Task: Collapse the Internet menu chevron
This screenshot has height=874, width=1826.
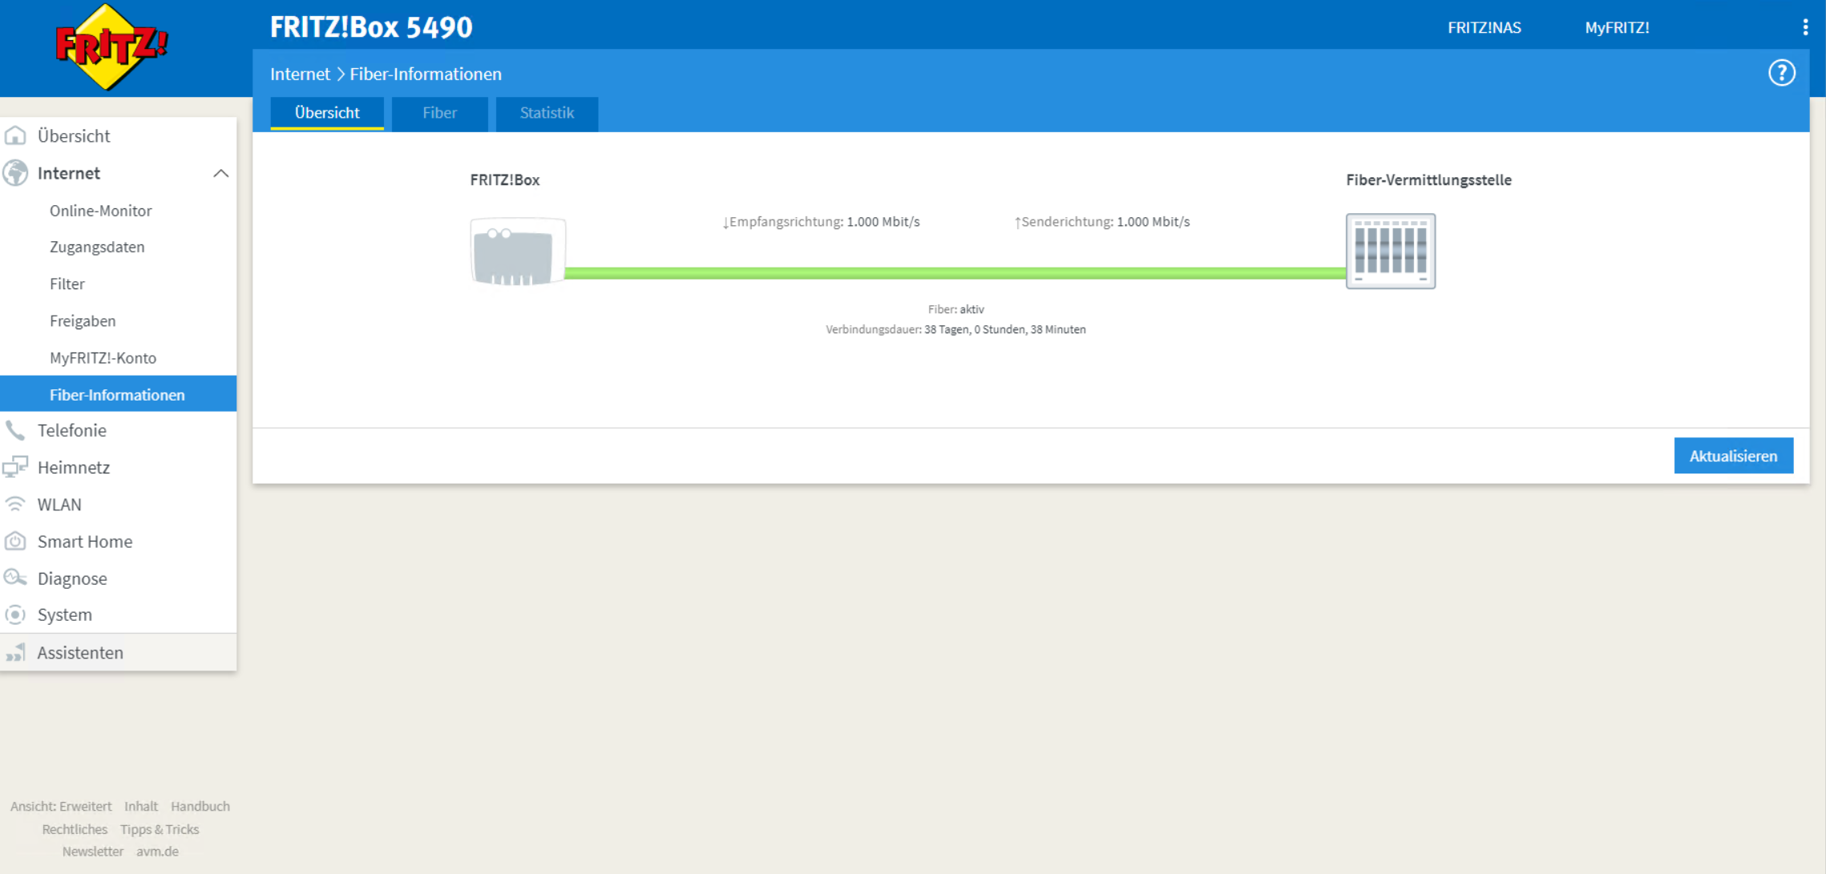Action: point(220,173)
